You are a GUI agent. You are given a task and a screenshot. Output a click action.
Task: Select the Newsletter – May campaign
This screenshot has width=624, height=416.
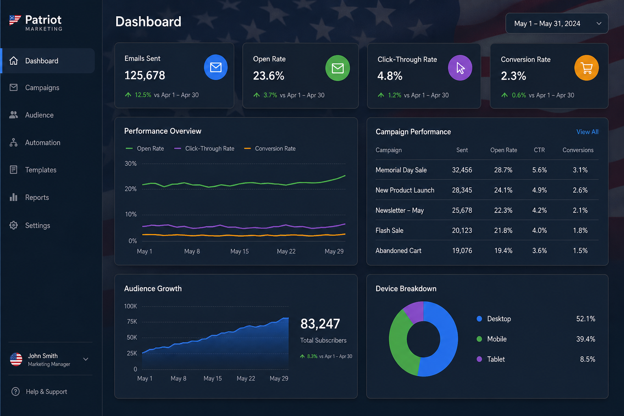[487, 210]
